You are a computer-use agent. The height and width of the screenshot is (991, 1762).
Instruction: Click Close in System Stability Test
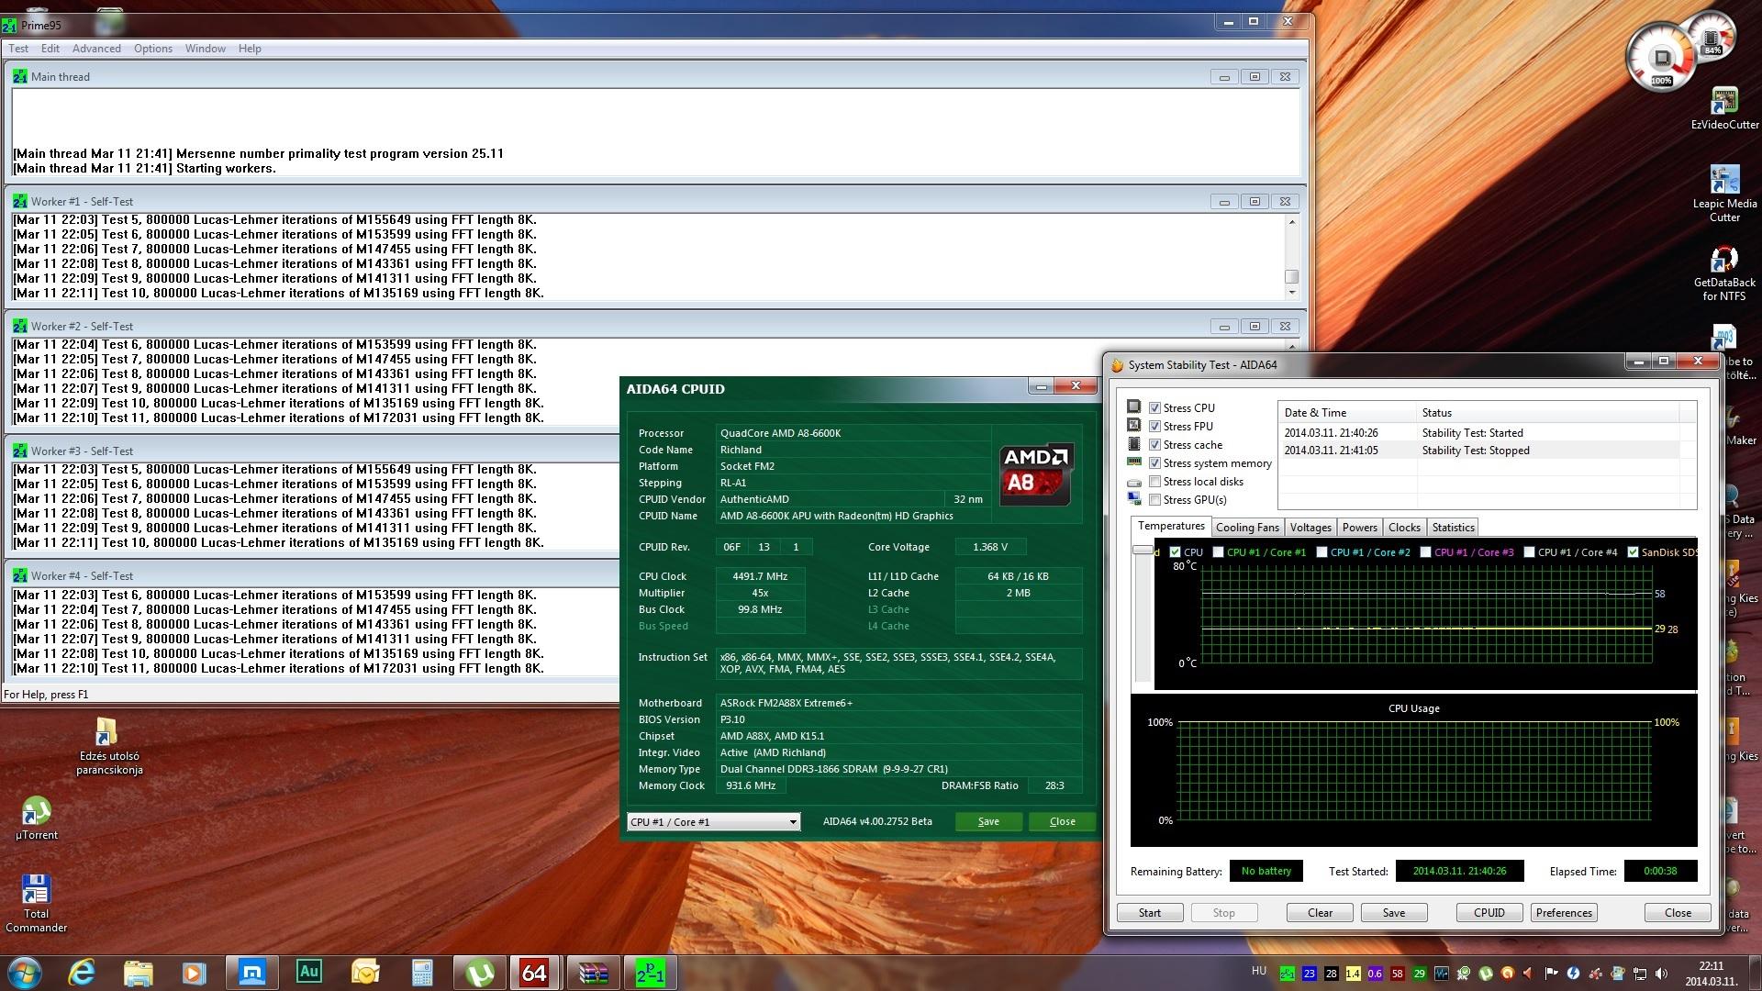point(1678,913)
